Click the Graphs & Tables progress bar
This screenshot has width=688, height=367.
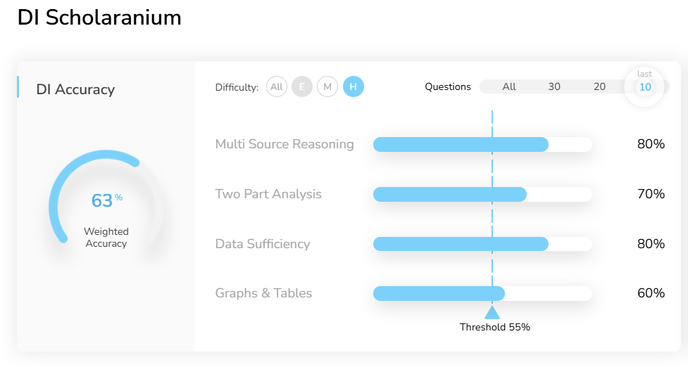tap(482, 293)
